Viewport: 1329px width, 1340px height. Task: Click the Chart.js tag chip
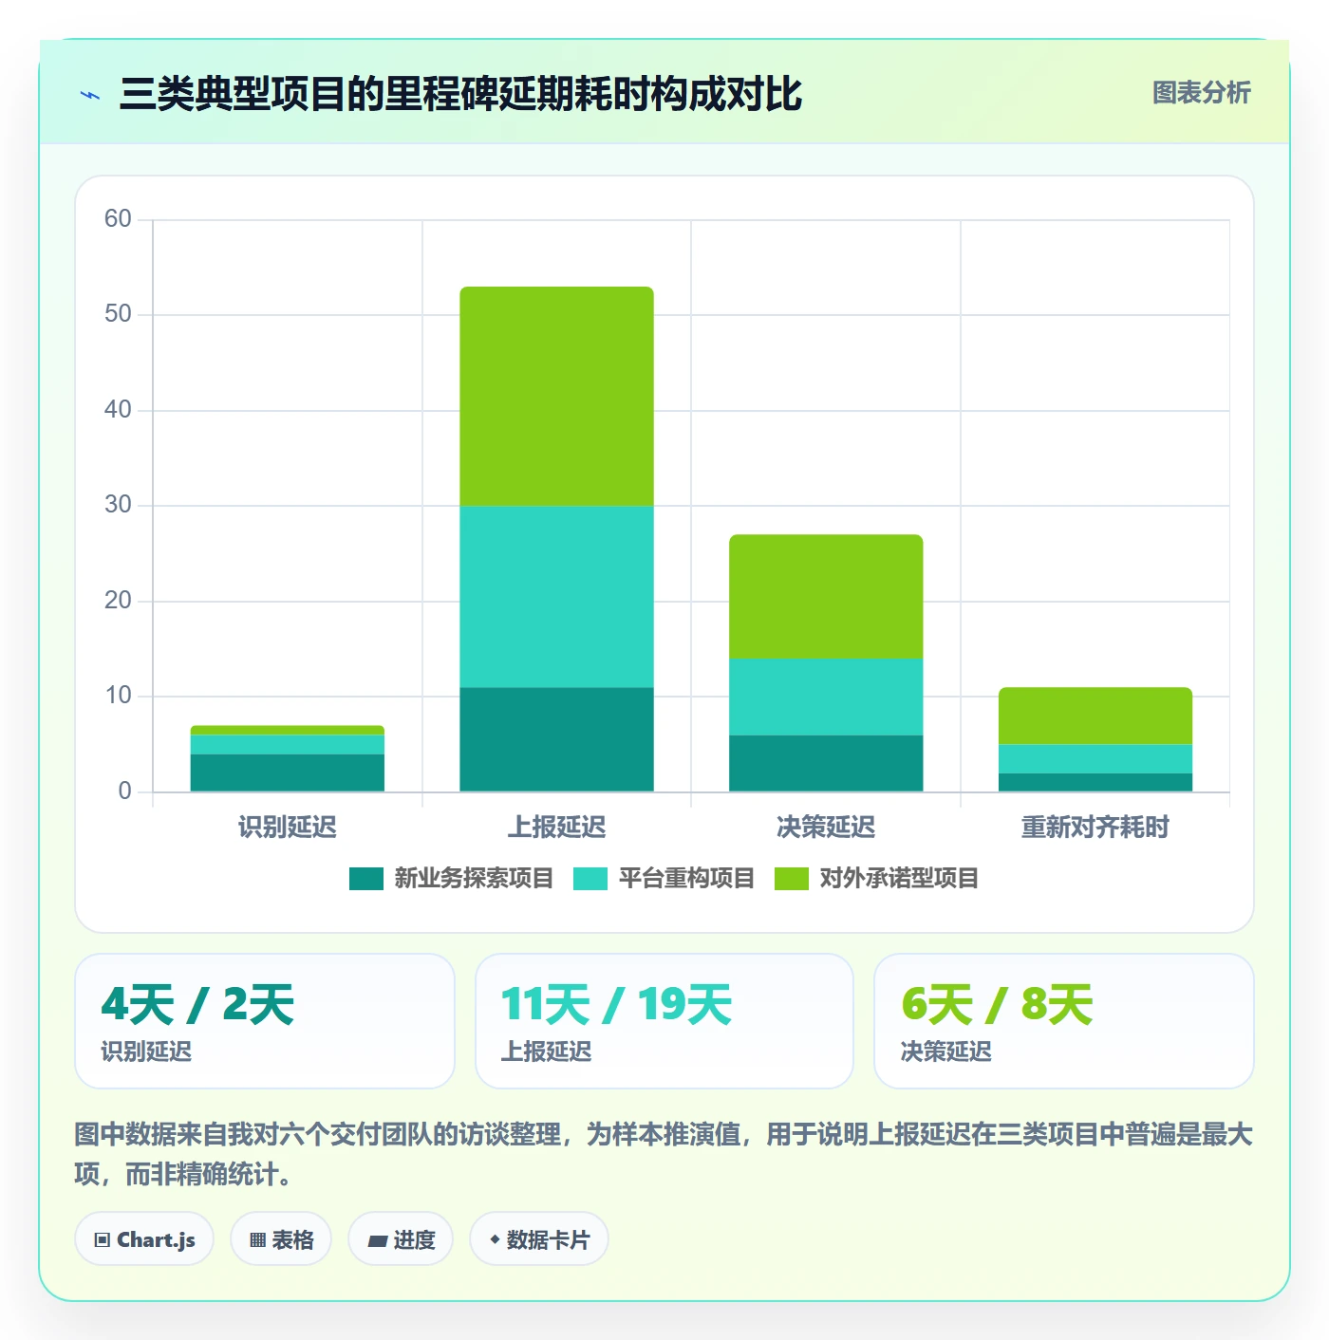tap(144, 1239)
